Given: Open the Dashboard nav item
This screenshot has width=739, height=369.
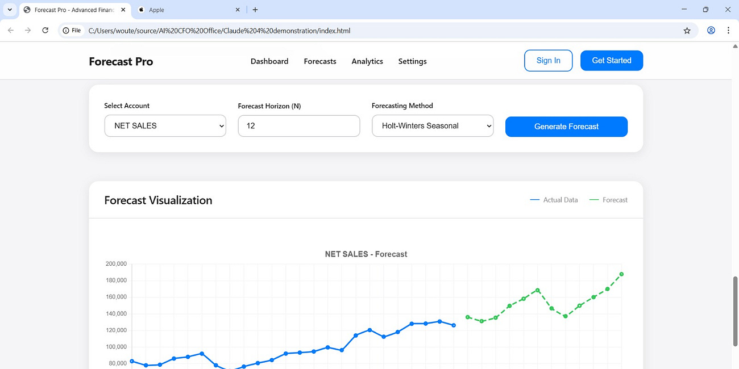Looking at the screenshot, I should [269, 61].
